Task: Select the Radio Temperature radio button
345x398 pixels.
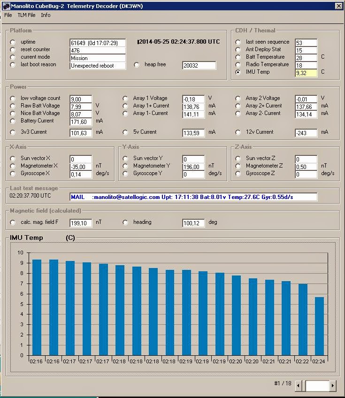Action: coord(238,65)
